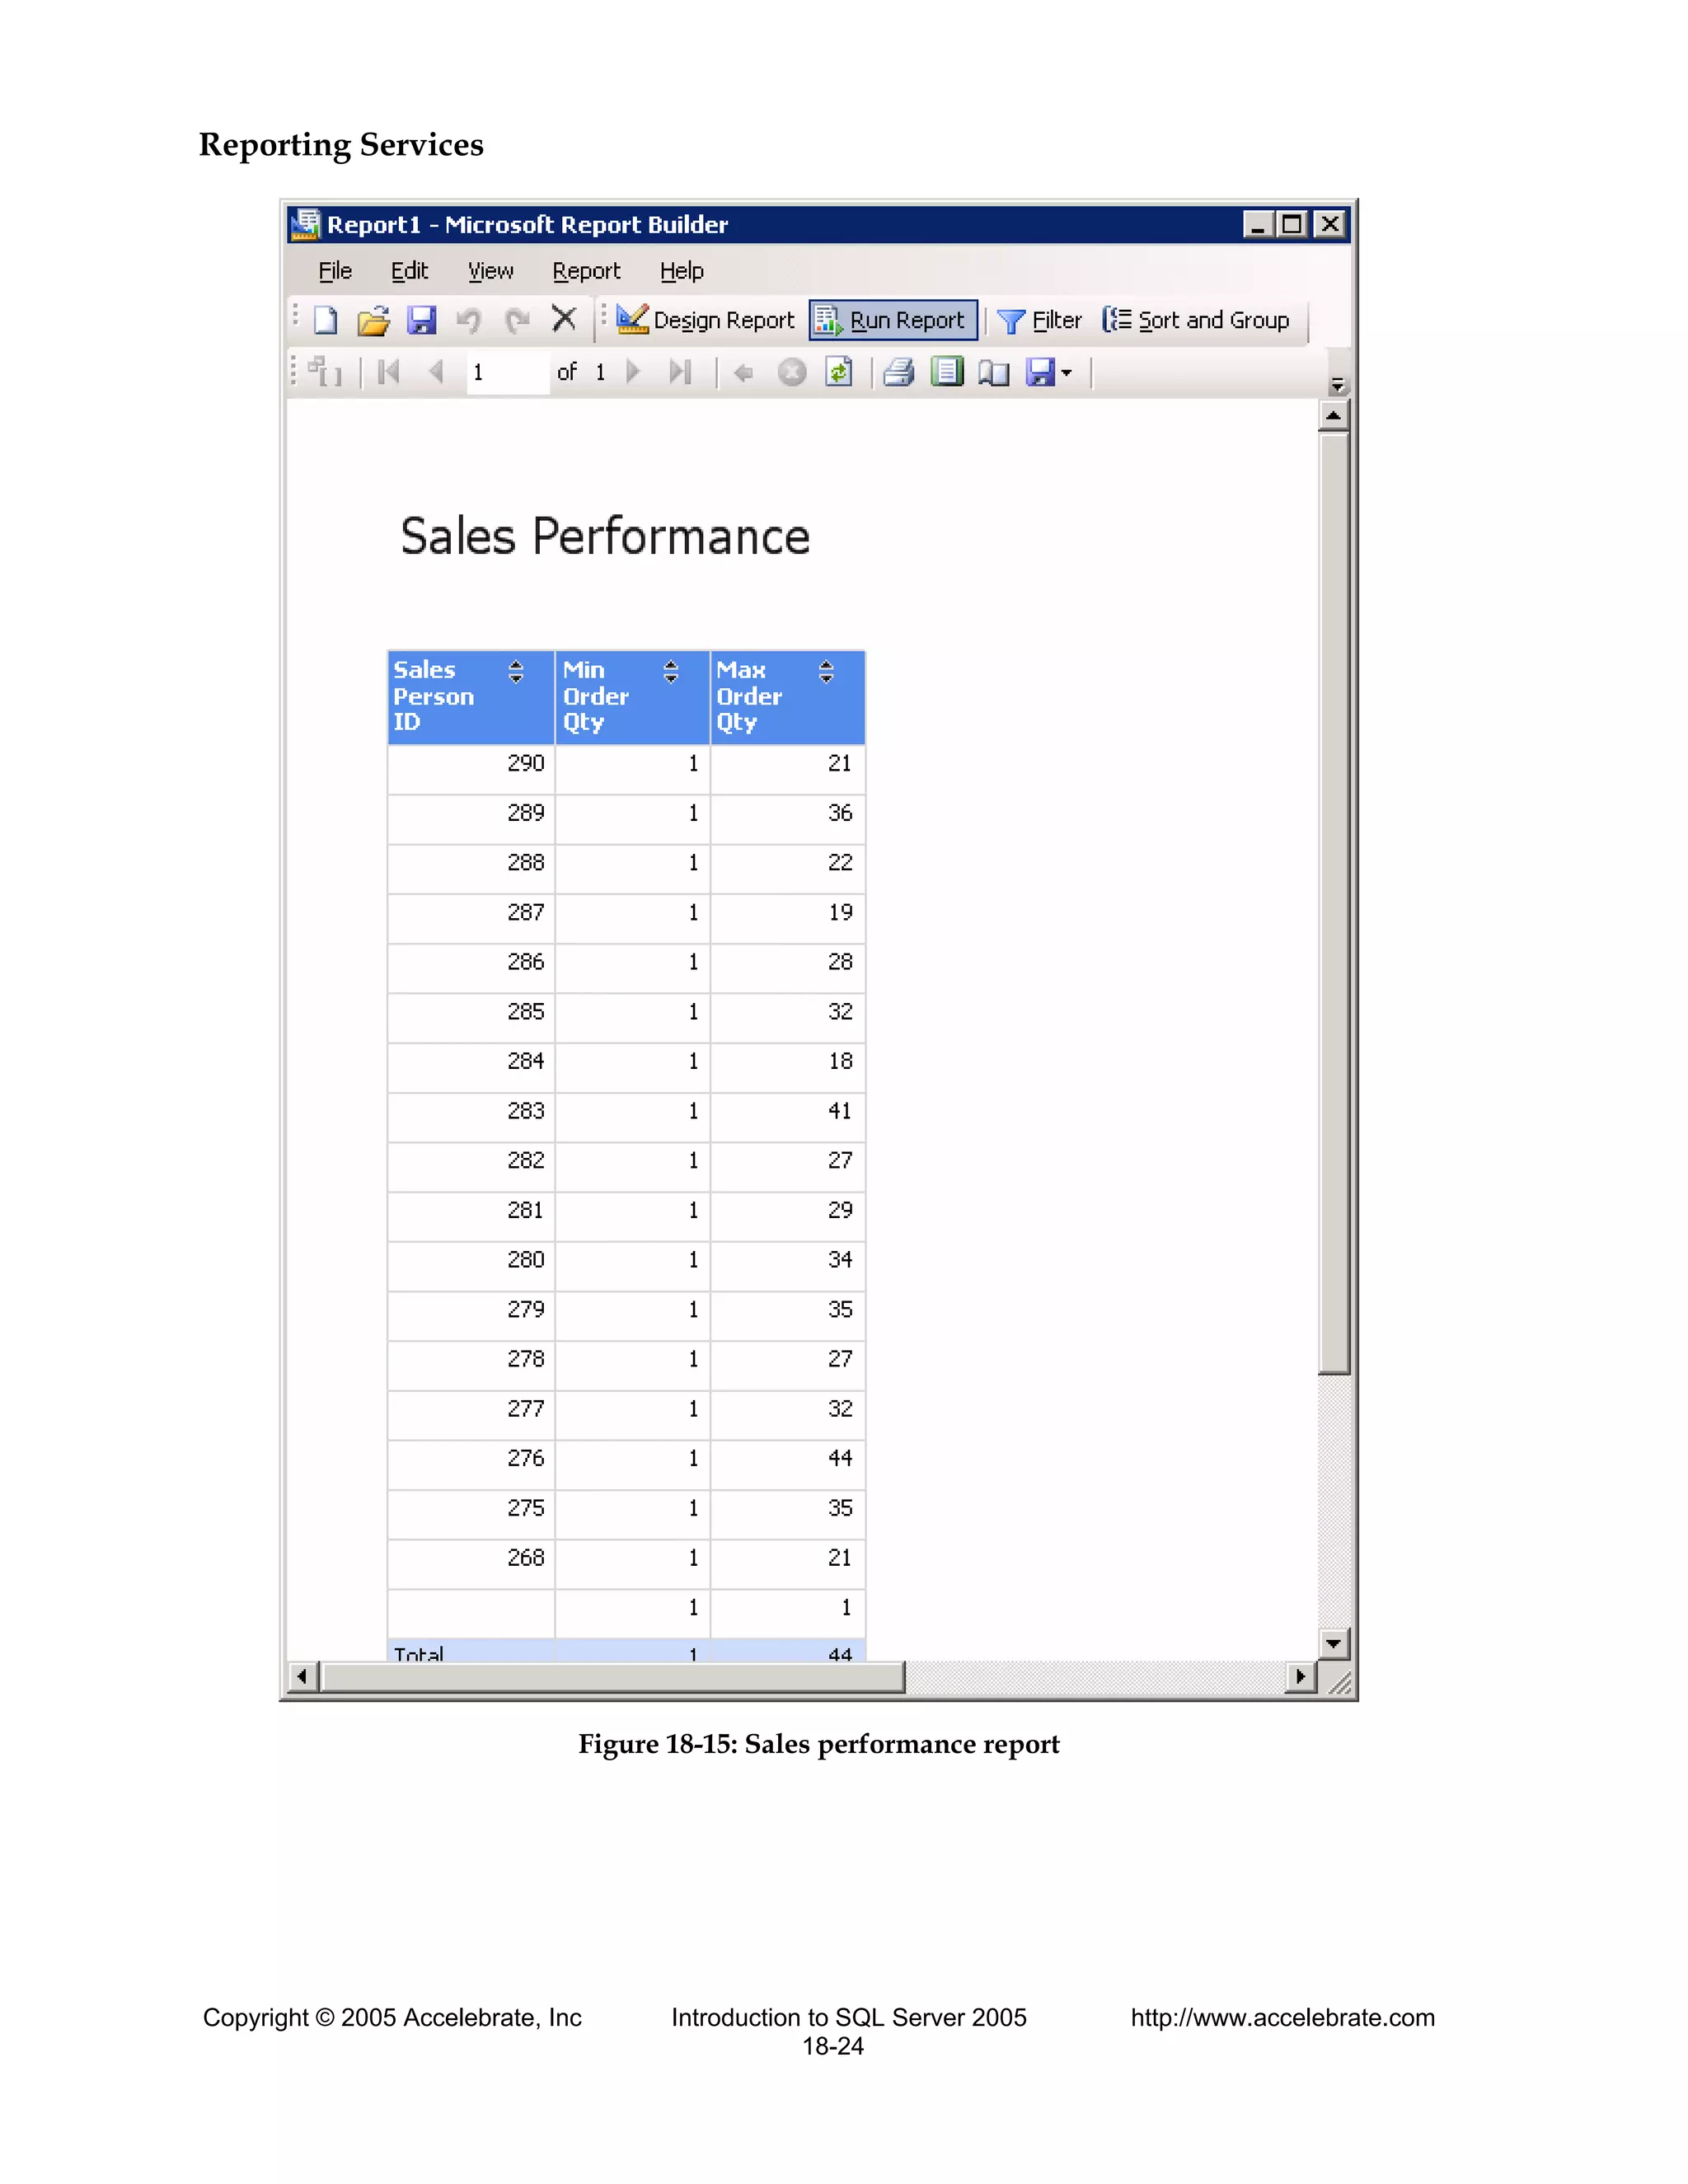Open the Report menu

[586, 271]
